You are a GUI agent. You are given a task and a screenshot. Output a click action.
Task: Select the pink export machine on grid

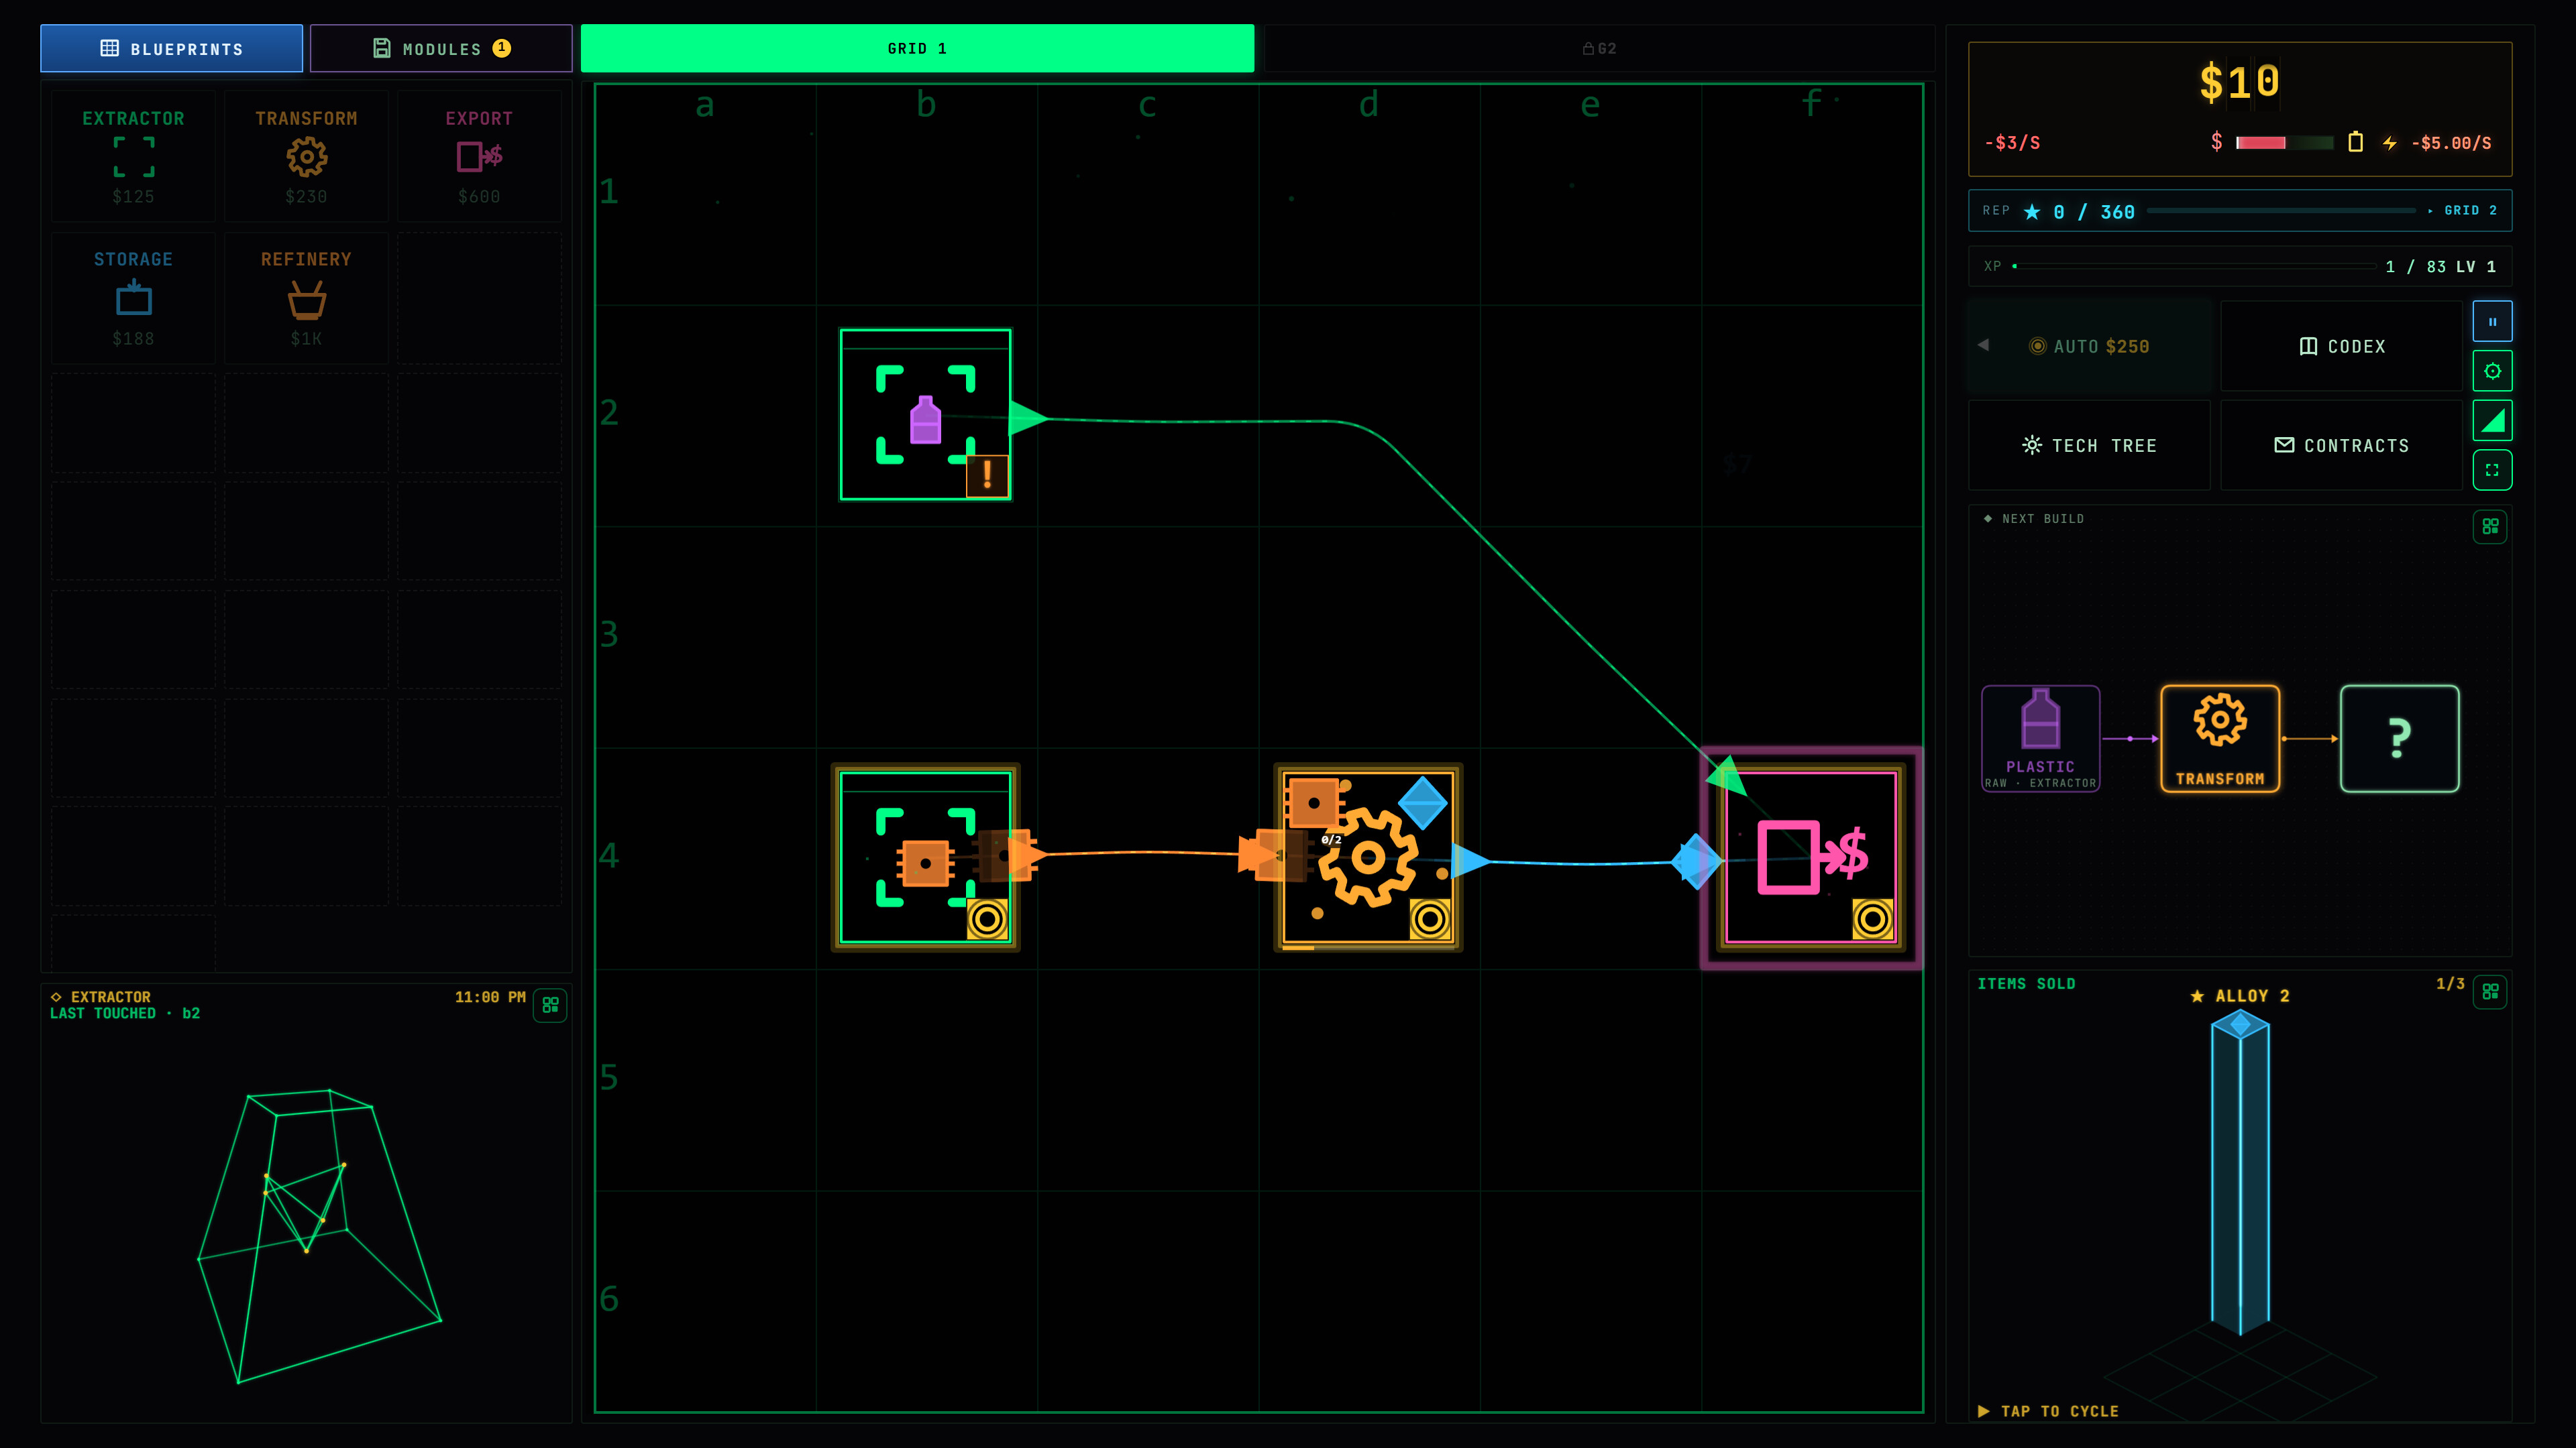point(1811,857)
